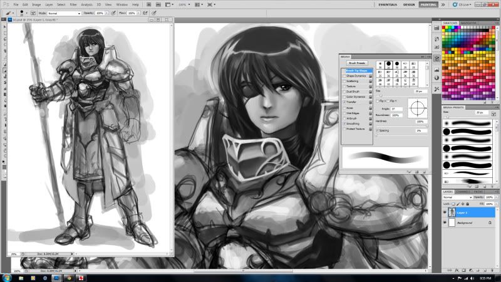Open the brush Mode dropdown in options bar
The width and height of the screenshot is (501, 282).
point(63,13)
